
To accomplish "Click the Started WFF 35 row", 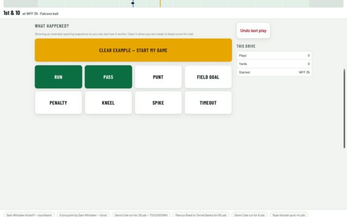I will [x=274, y=72].
